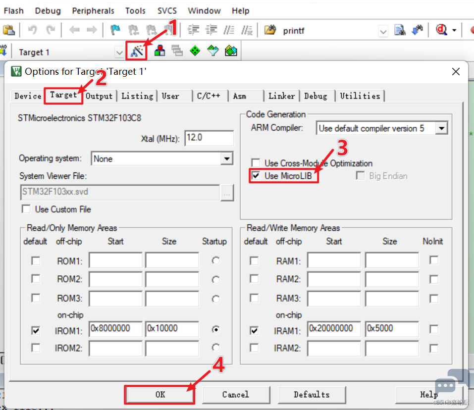This screenshot has width=474, height=410.
Task: Switch to the Linker tab
Action: click(281, 96)
